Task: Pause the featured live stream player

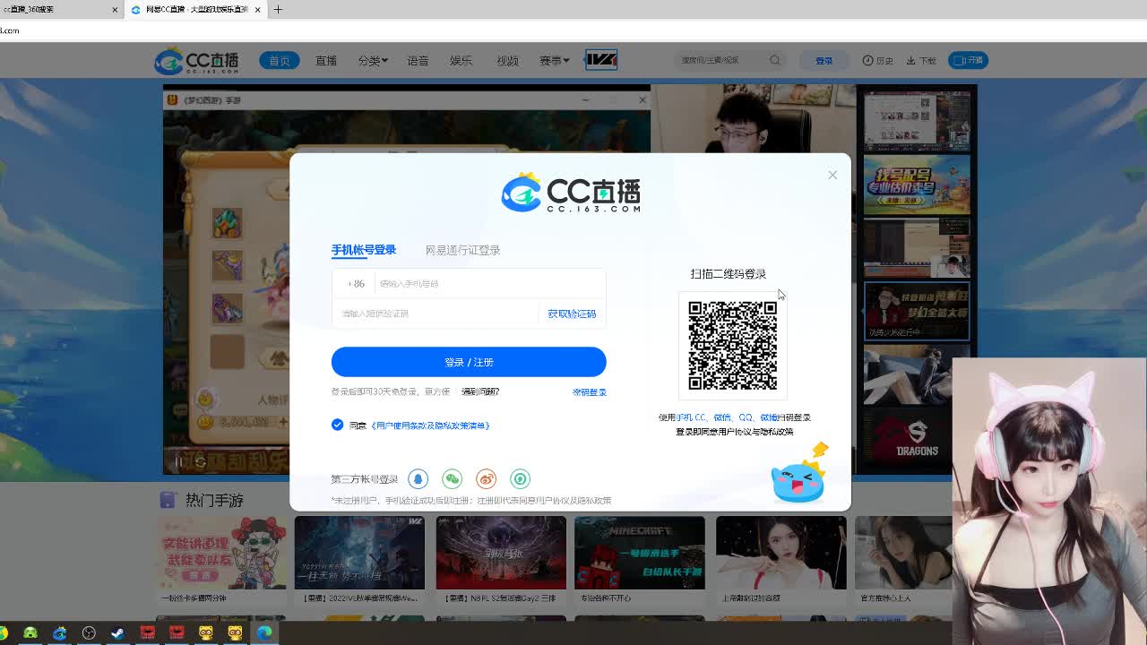Action: tap(177, 462)
